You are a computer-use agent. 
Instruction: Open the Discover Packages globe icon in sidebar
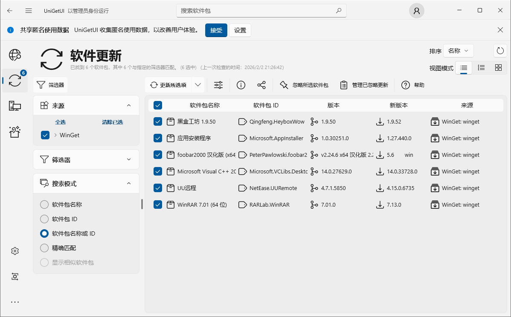15,55
